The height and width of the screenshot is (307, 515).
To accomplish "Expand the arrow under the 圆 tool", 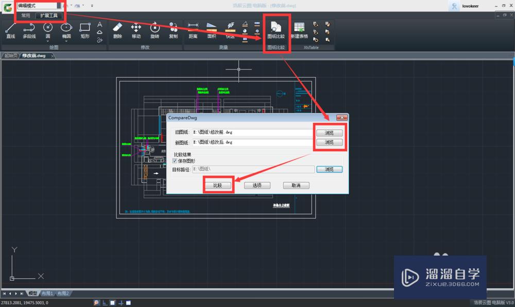I will coord(48,41).
